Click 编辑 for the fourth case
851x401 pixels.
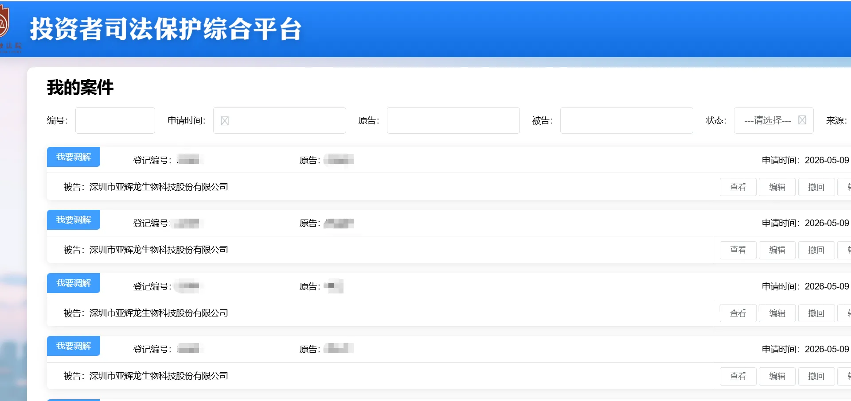click(x=777, y=376)
